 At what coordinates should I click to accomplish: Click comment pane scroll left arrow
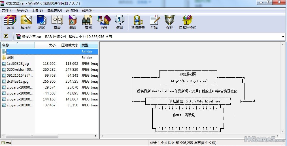(102, 136)
